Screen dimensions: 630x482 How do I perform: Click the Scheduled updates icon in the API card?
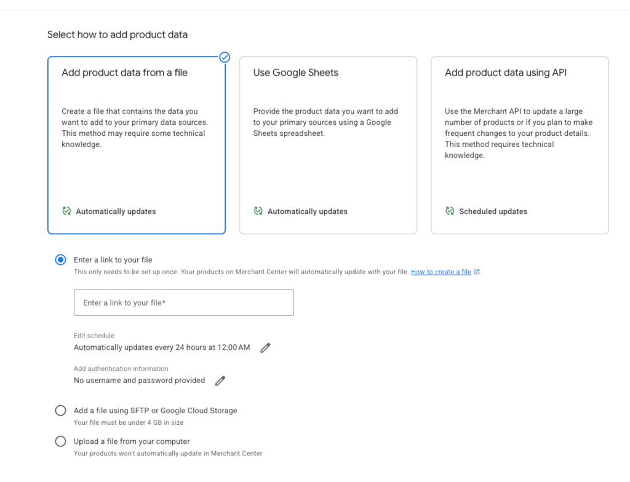pyautogui.click(x=450, y=211)
